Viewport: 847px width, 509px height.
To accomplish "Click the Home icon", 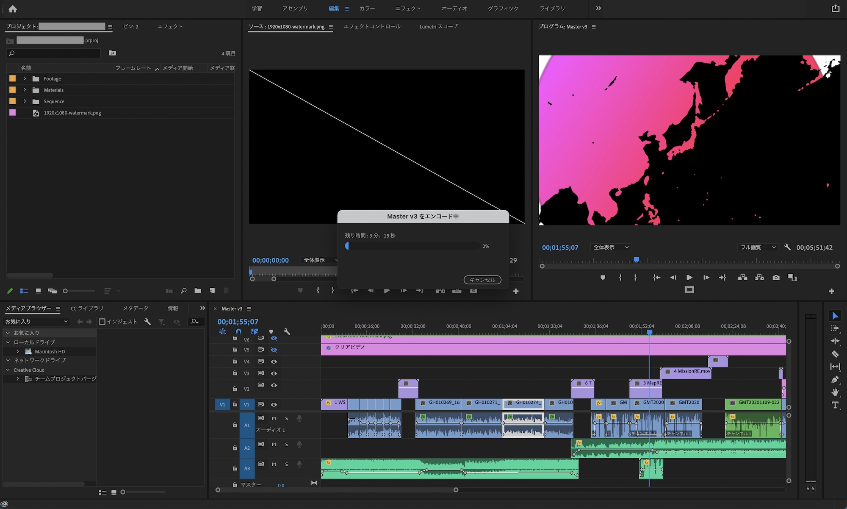I will [x=13, y=8].
